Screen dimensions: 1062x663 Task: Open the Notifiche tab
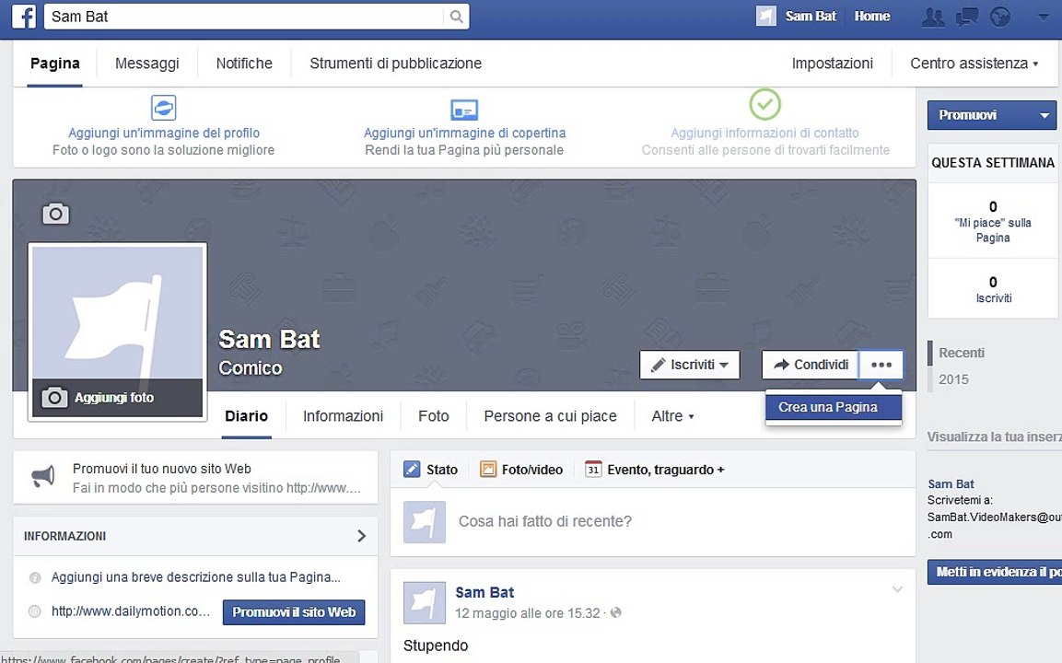click(244, 64)
